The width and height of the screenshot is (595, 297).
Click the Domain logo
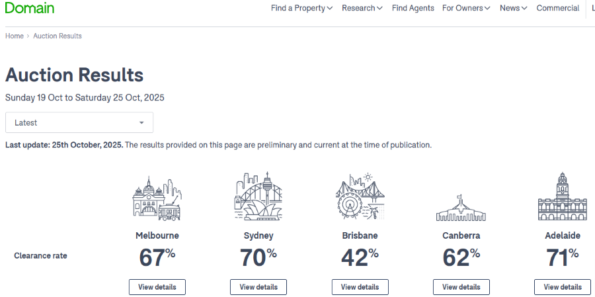(30, 8)
